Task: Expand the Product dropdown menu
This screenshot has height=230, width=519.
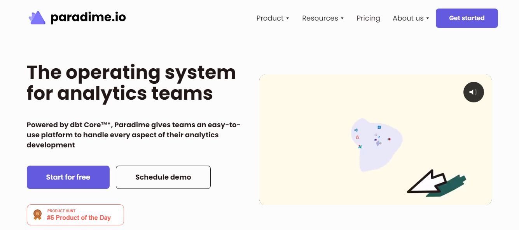Action: point(273,18)
